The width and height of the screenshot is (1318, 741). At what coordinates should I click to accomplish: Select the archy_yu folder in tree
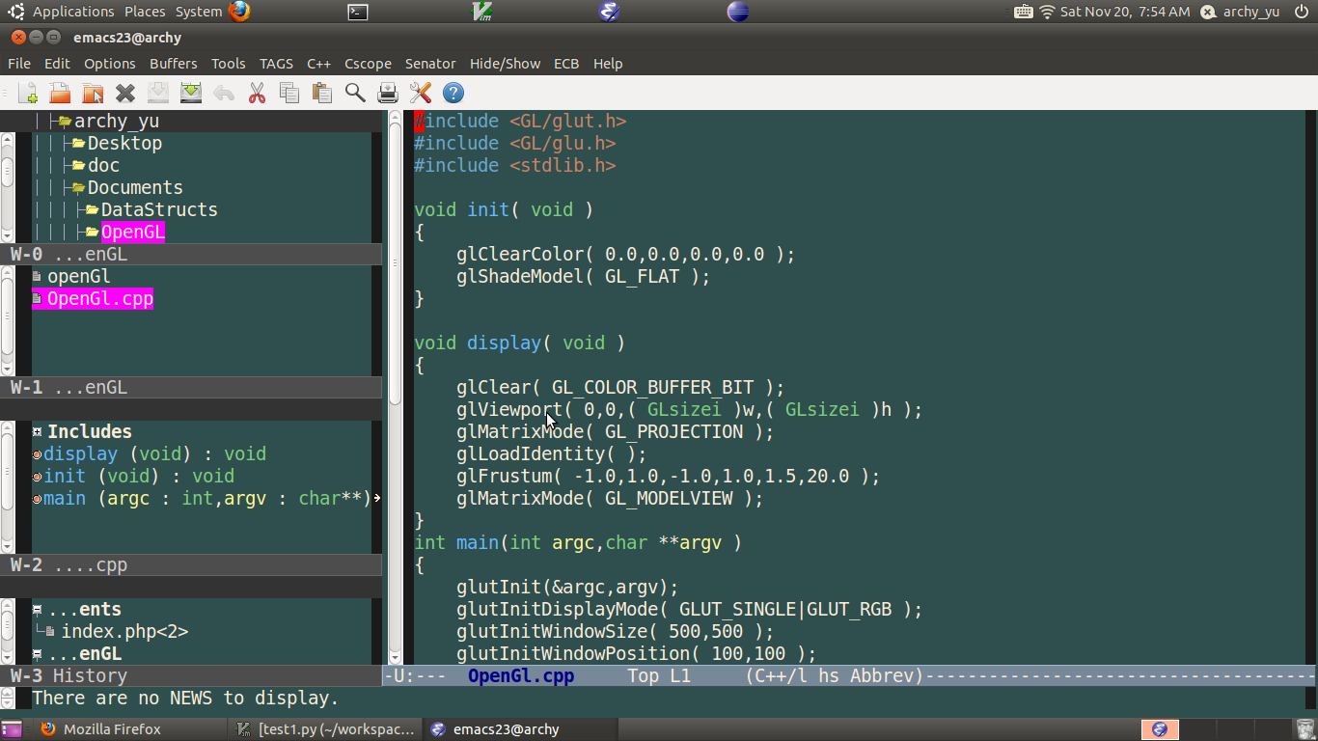(x=117, y=121)
